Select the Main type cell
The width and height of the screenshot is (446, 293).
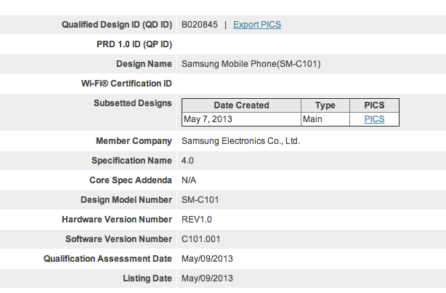314,119
